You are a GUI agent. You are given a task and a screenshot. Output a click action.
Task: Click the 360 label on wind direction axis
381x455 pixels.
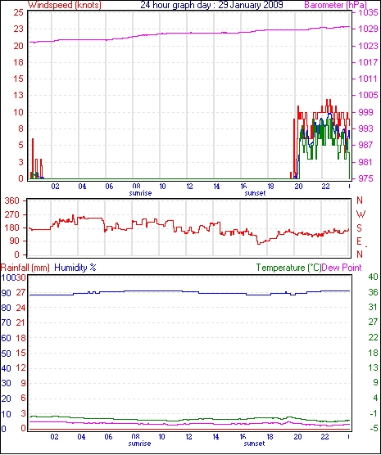pos(12,200)
